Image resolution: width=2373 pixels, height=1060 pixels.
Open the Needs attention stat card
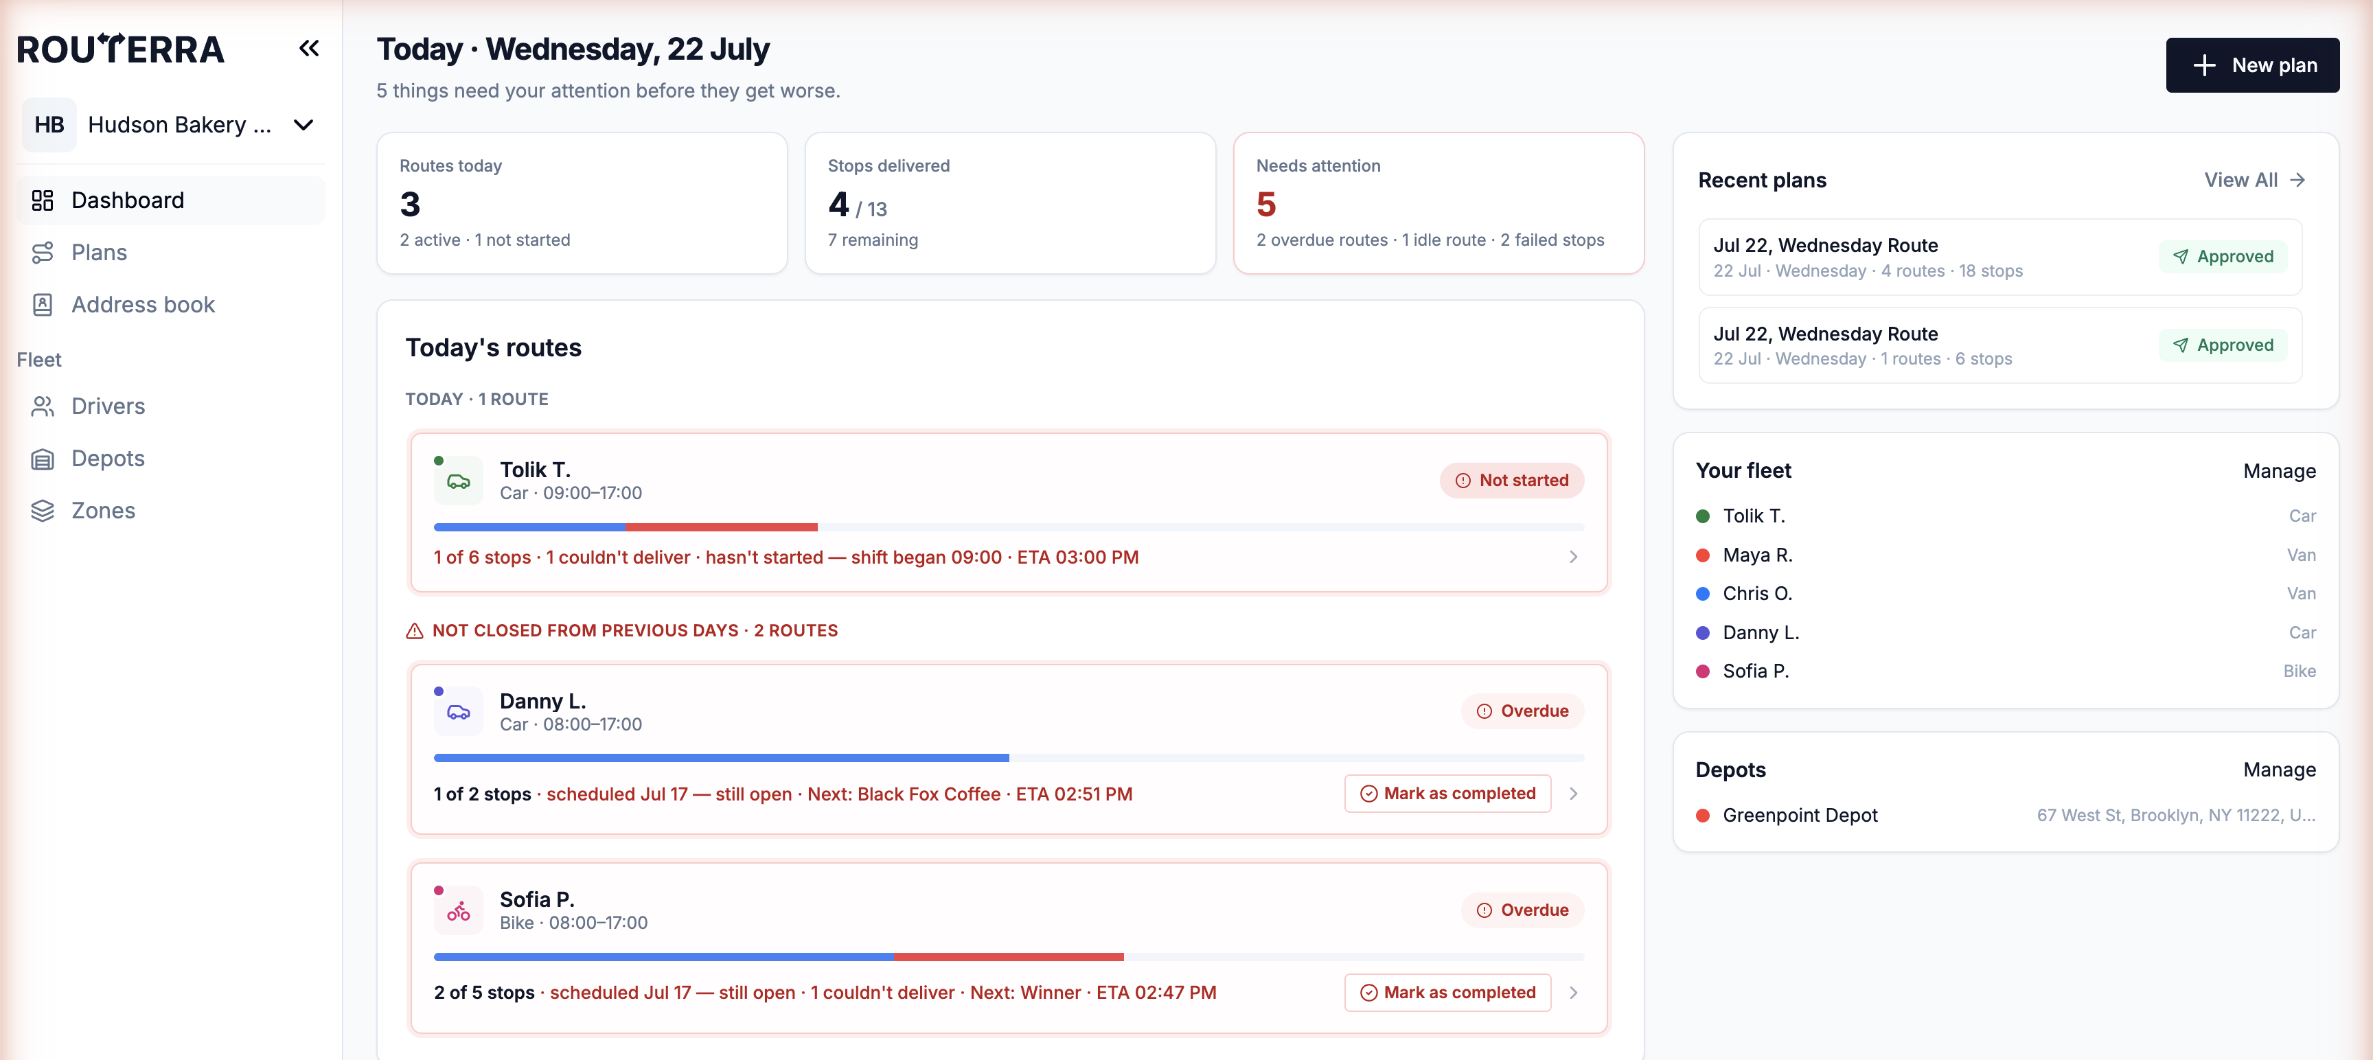point(1438,203)
